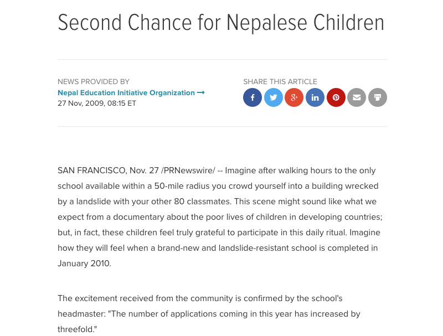Click arrow icon beside the organization name

201,92
